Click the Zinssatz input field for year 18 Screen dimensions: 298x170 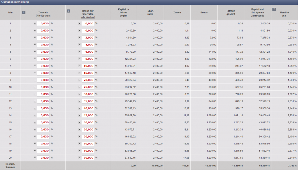[x=43, y=144]
